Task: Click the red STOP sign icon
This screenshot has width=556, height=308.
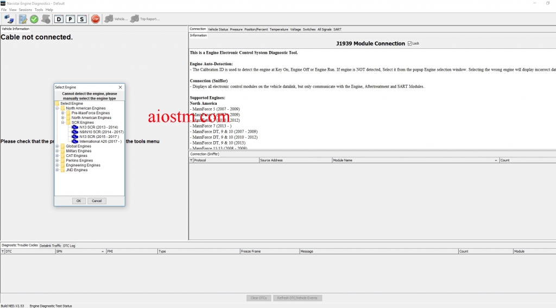Action: [x=96, y=19]
